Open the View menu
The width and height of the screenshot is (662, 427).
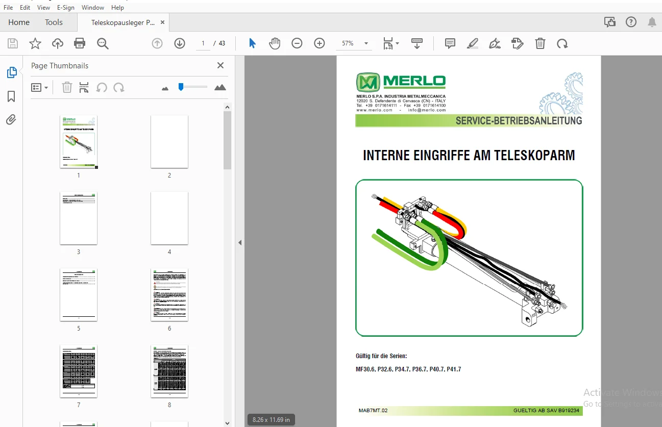tap(44, 8)
